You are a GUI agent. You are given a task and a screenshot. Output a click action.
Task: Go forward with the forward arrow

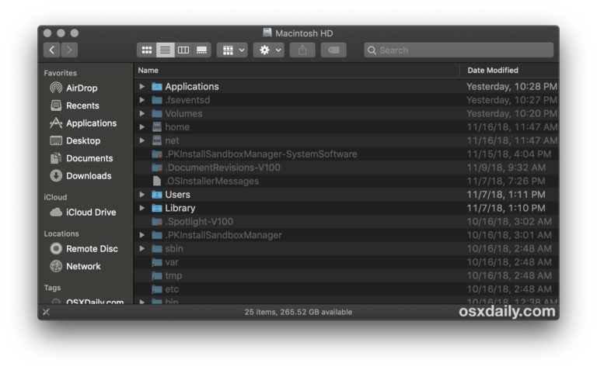[x=69, y=50]
